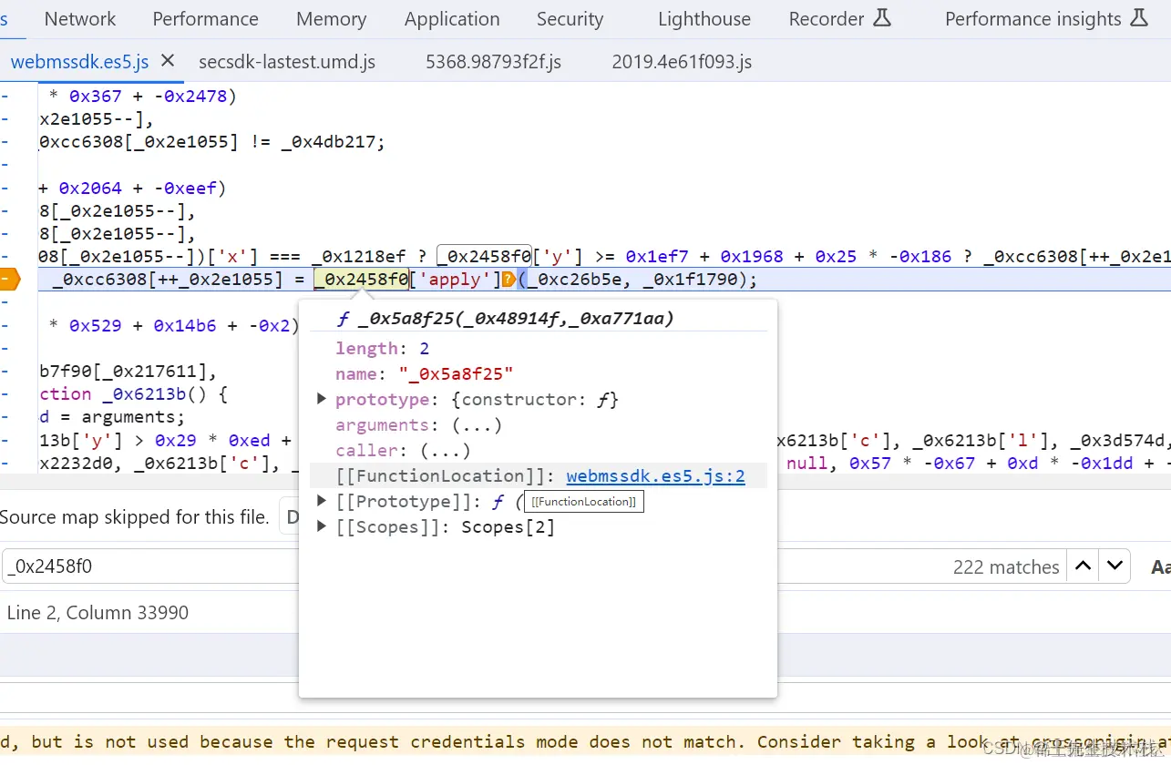This screenshot has height=765, width=1171.
Task: Click the _0xc26b5e argument in code
Action: (x=579, y=280)
